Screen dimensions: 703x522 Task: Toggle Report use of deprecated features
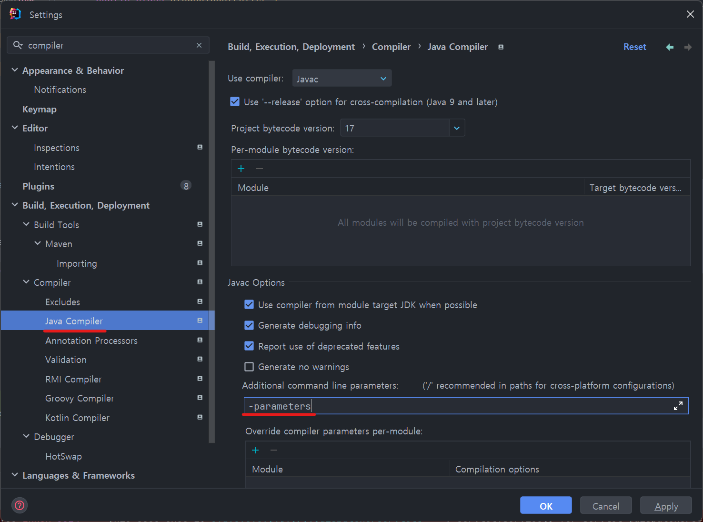[249, 346]
